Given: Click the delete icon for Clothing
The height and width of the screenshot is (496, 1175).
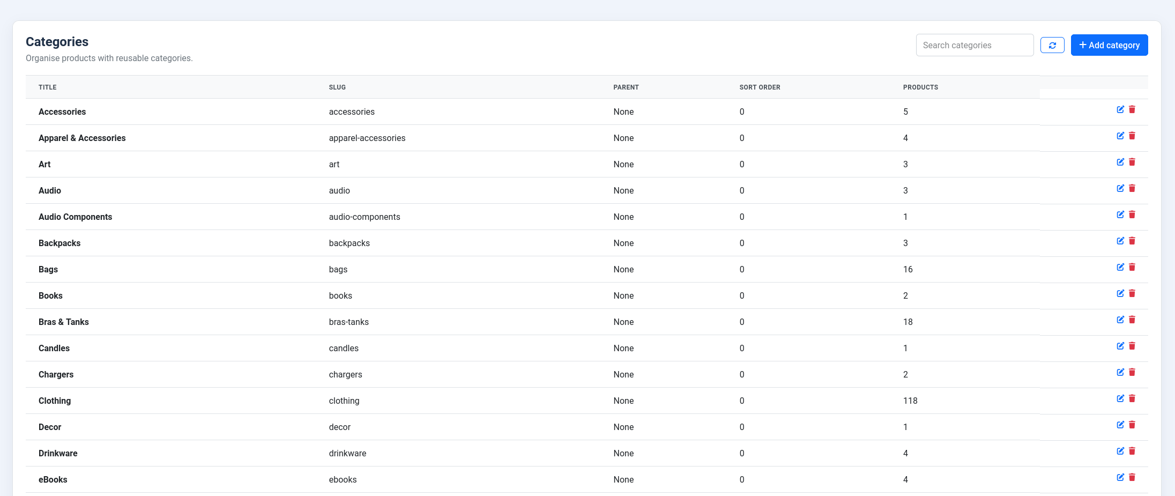Looking at the screenshot, I should pyautogui.click(x=1132, y=398).
